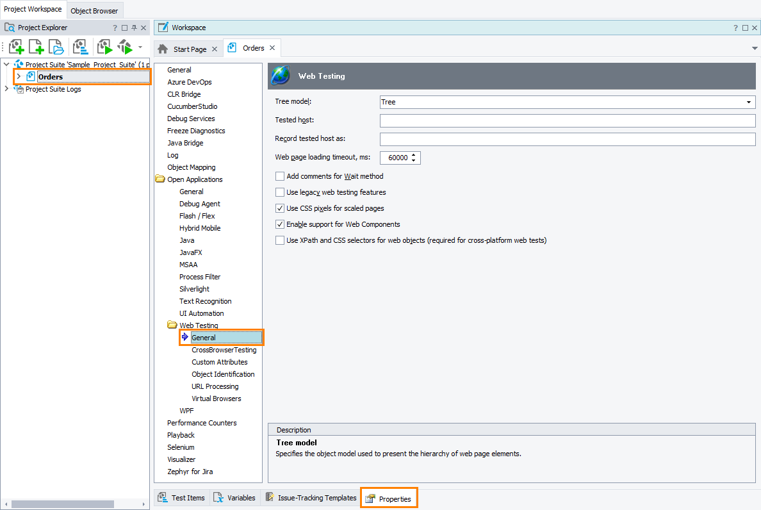Expand the Project Suite Logs node

(x=6, y=89)
